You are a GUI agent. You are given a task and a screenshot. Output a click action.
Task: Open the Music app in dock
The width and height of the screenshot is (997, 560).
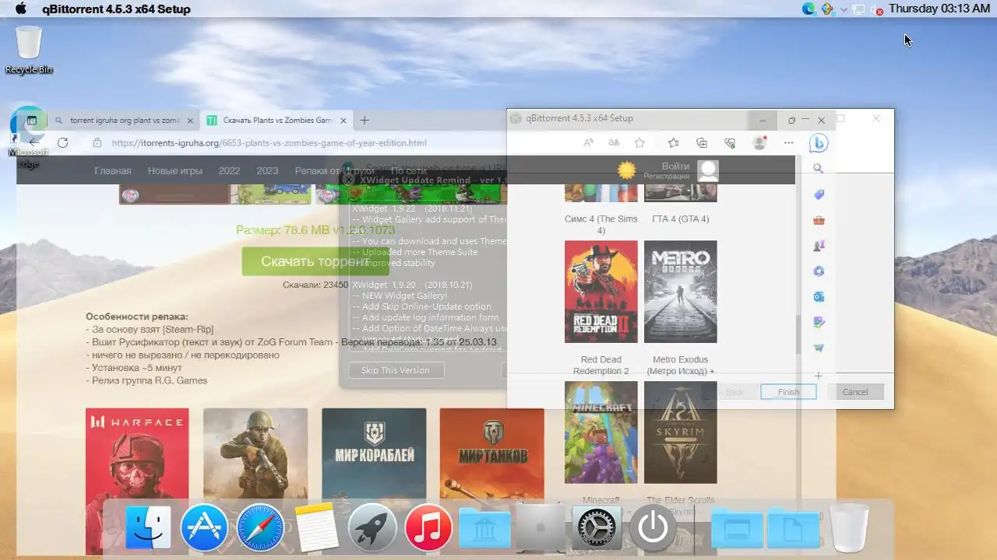[x=428, y=528]
